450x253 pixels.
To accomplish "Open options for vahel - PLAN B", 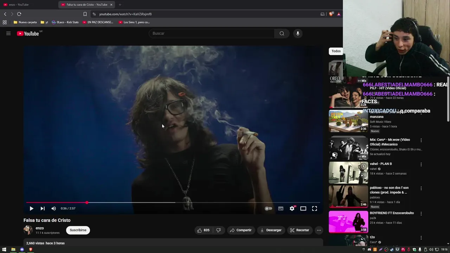I will pos(421,164).
